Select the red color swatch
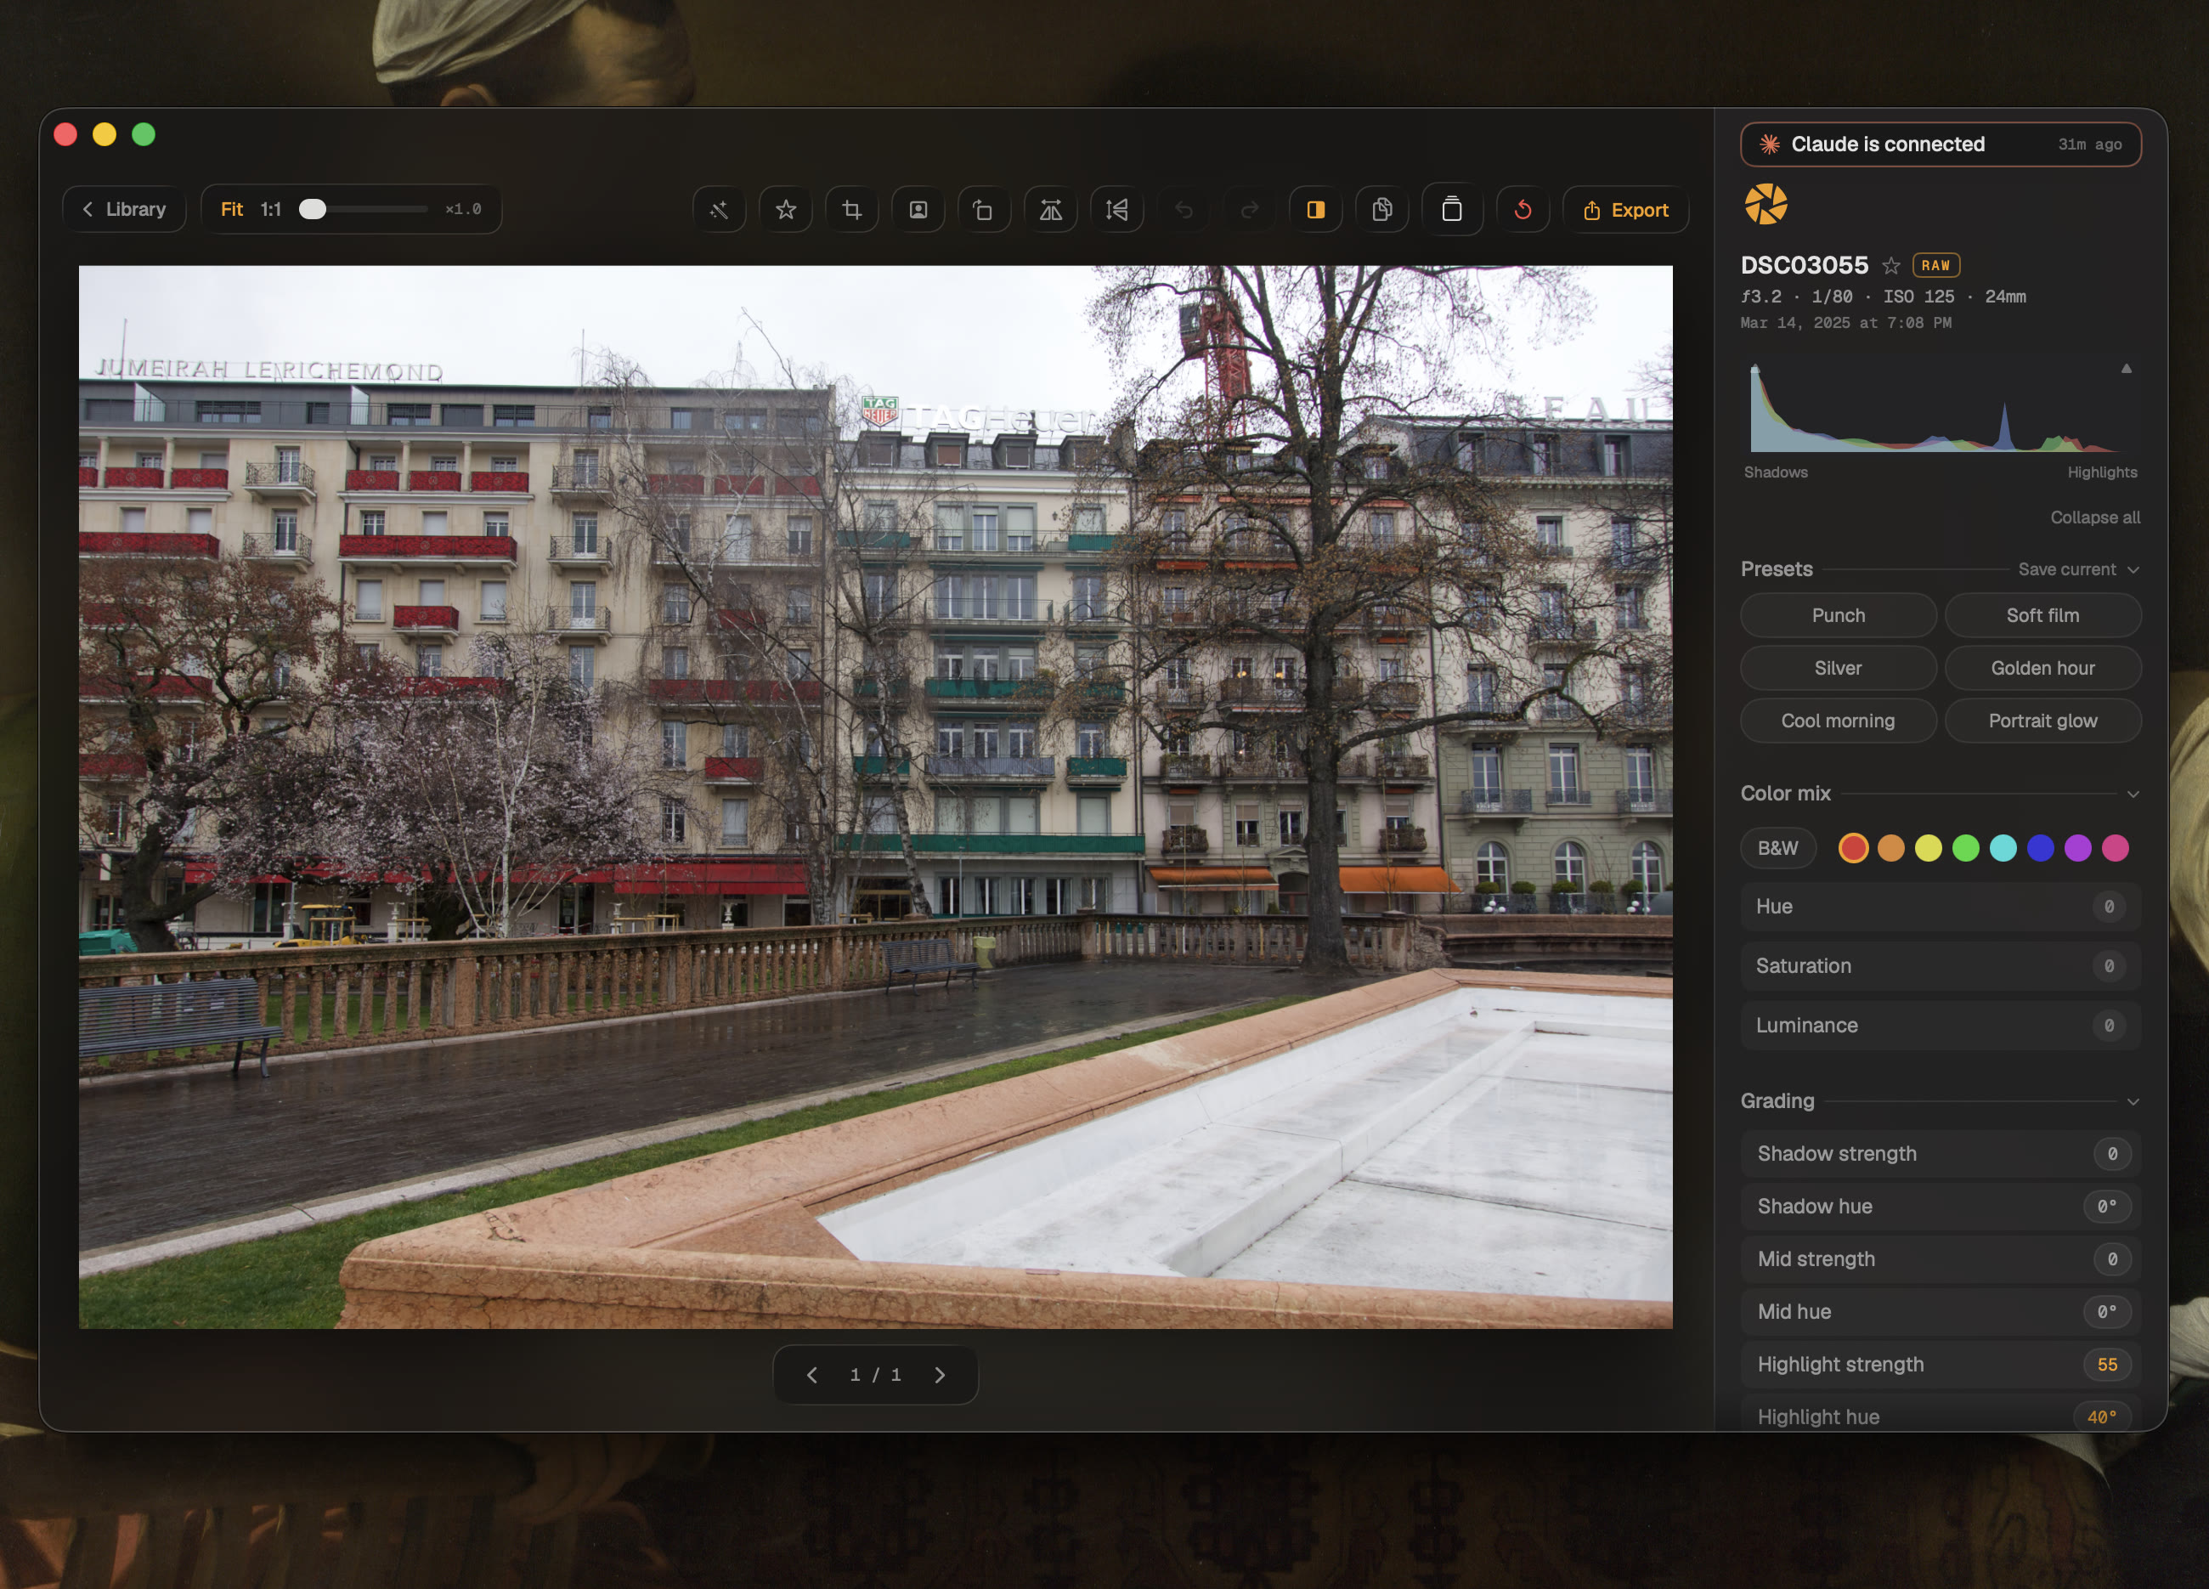 [x=1852, y=847]
